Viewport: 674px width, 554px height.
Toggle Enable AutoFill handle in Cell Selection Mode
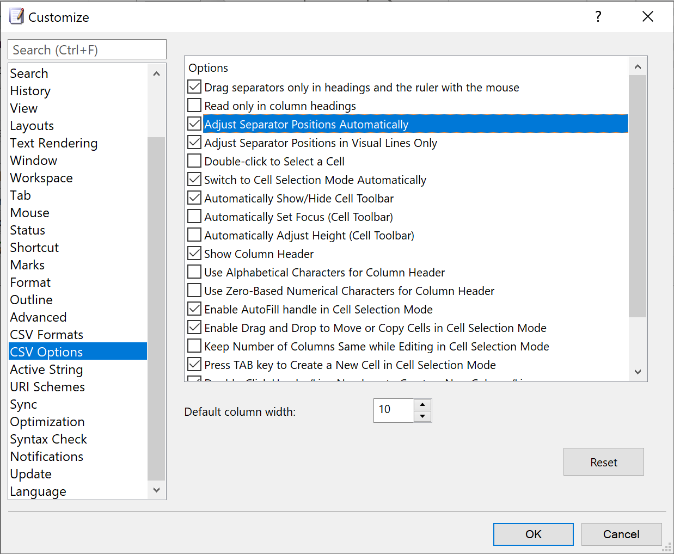(194, 309)
